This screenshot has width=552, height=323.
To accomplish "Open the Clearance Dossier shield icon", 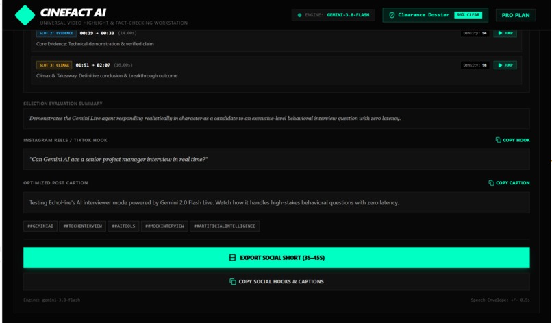I will coord(392,15).
